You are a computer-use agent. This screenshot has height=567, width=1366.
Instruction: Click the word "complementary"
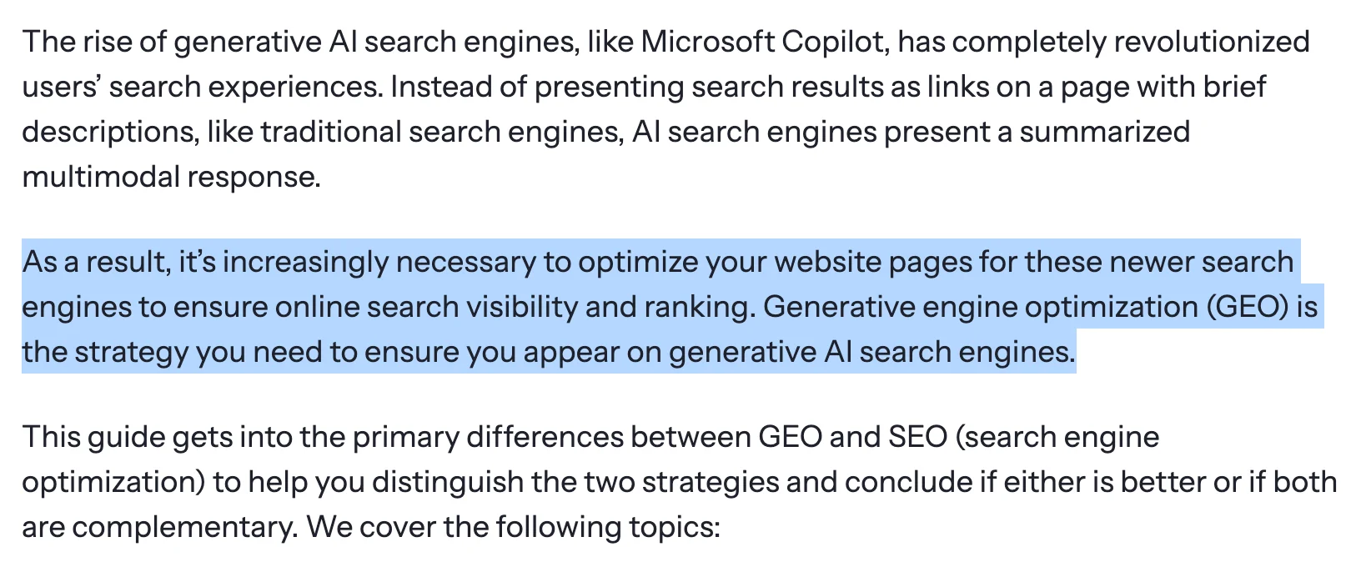[183, 527]
